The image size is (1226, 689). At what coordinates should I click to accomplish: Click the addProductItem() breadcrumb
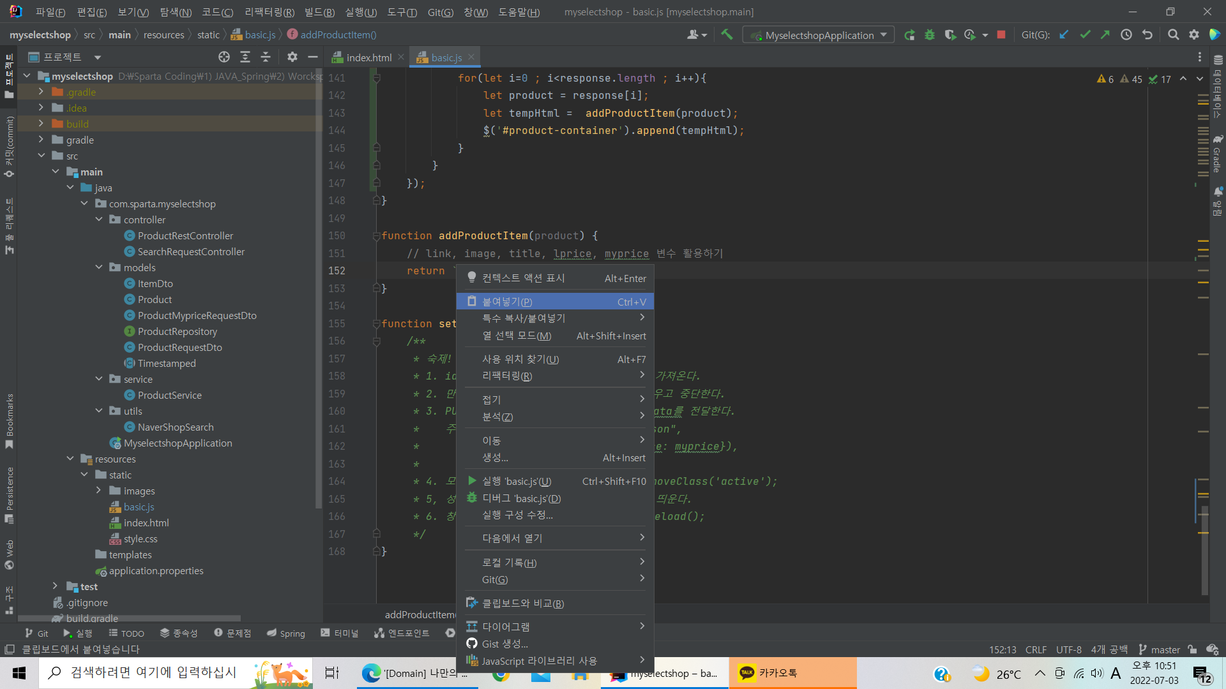(338, 35)
